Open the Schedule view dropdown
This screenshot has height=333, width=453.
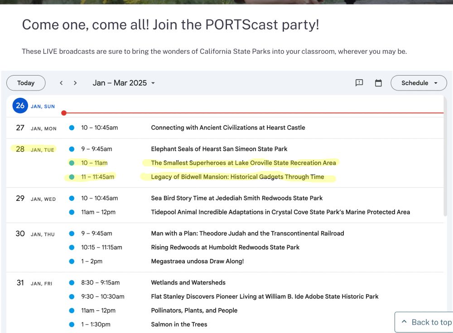click(419, 83)
